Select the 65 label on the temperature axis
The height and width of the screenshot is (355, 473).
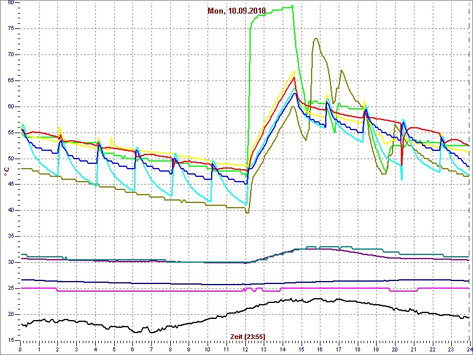point(10,80)
